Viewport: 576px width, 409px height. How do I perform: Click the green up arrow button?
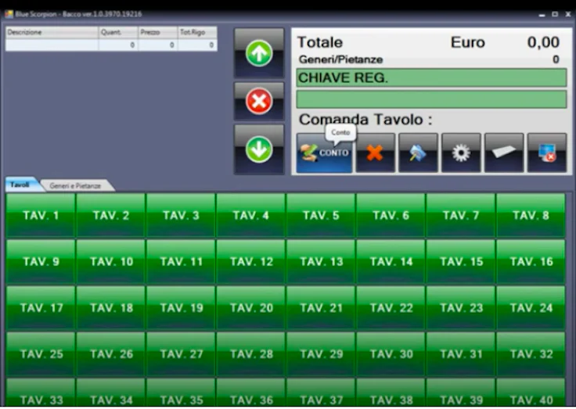coord(259,53)
